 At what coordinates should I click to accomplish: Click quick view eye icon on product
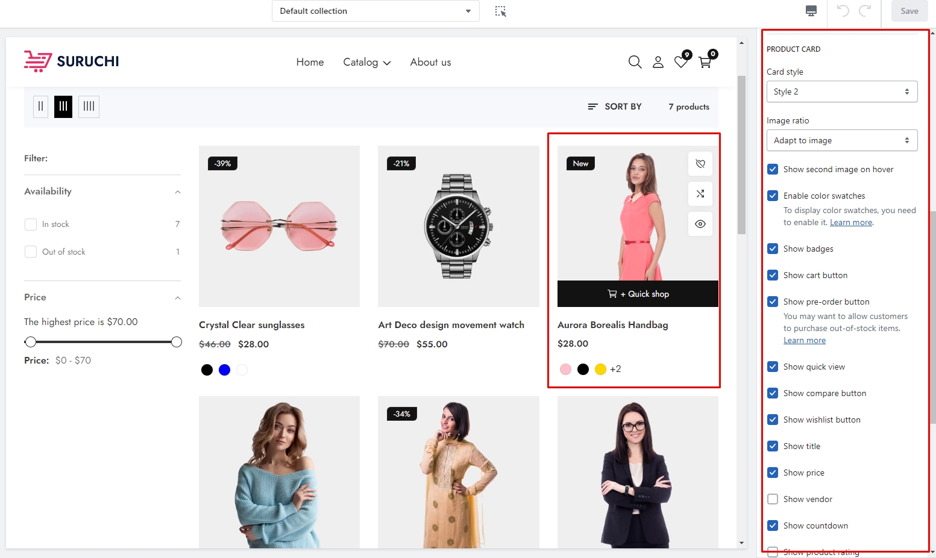coord(700,224)
